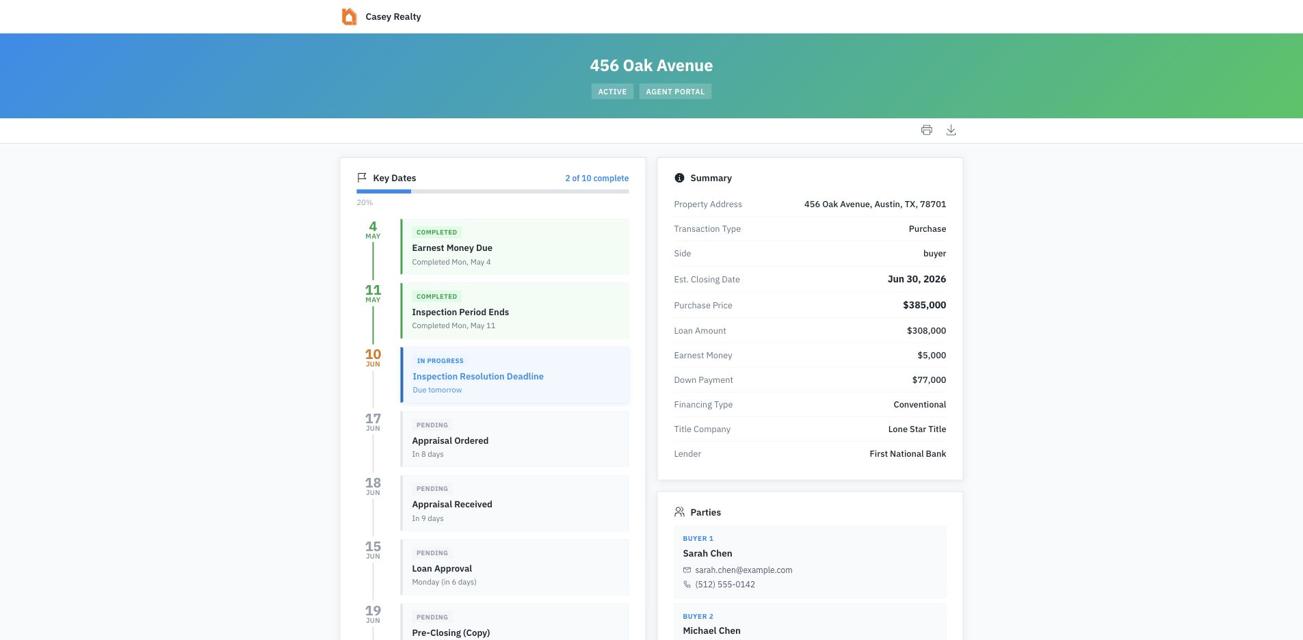Click the 17 Jun timeline date marker
The image size is (1303, 640).
pyautogui.click(x=373, y=422)
